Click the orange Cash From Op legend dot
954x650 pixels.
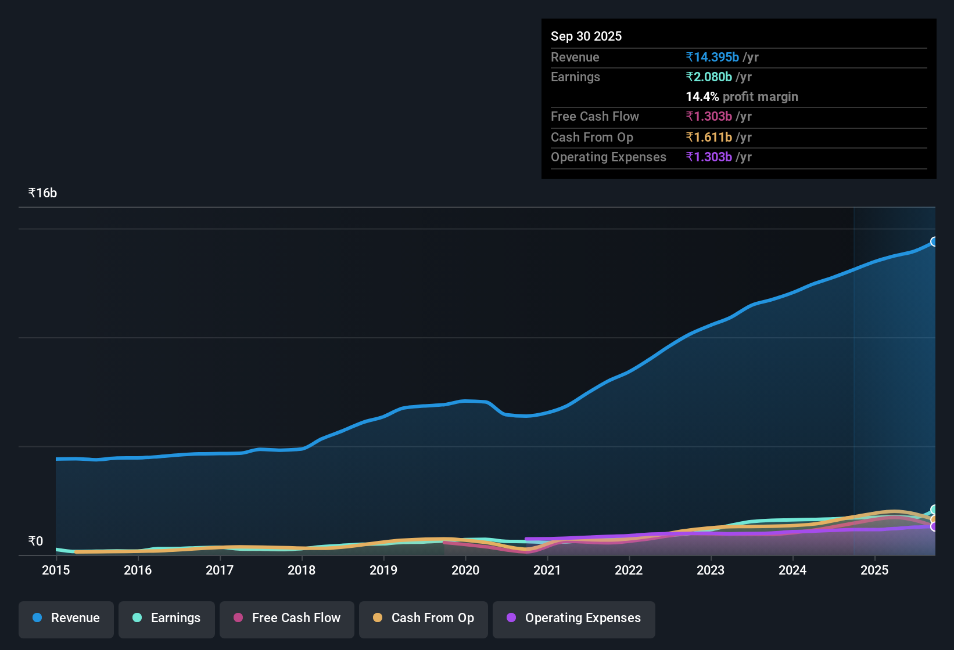click(377, 618)
